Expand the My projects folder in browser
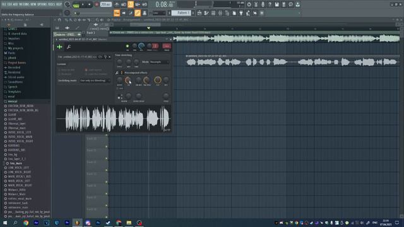The width and height of the screenshot is (404, 227). tap(15, 48)
